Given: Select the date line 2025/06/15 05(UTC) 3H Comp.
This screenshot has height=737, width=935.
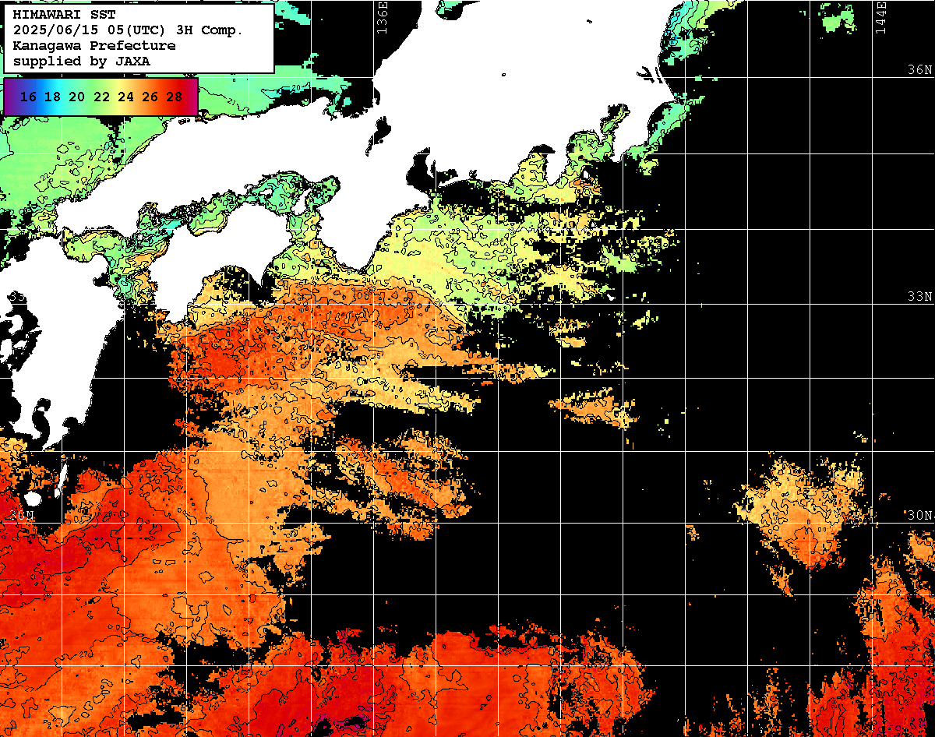Looking at the screenshot, I should (129, 30).
